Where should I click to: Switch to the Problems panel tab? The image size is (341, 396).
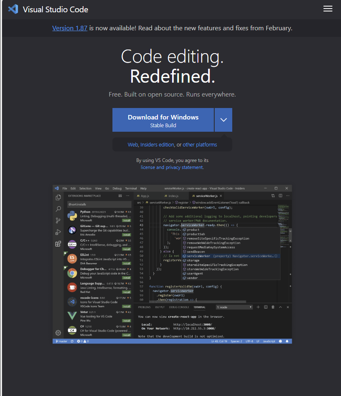(144, 307)
